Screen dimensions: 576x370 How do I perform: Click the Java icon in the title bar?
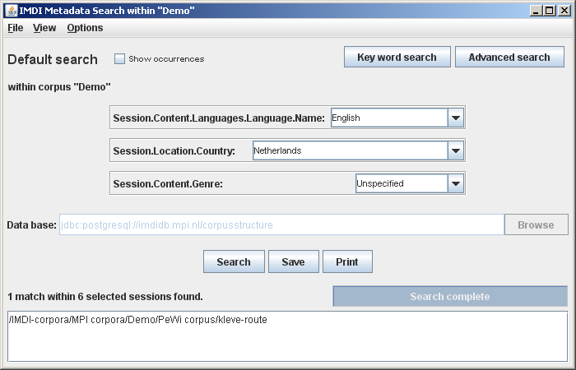[9, 10]
